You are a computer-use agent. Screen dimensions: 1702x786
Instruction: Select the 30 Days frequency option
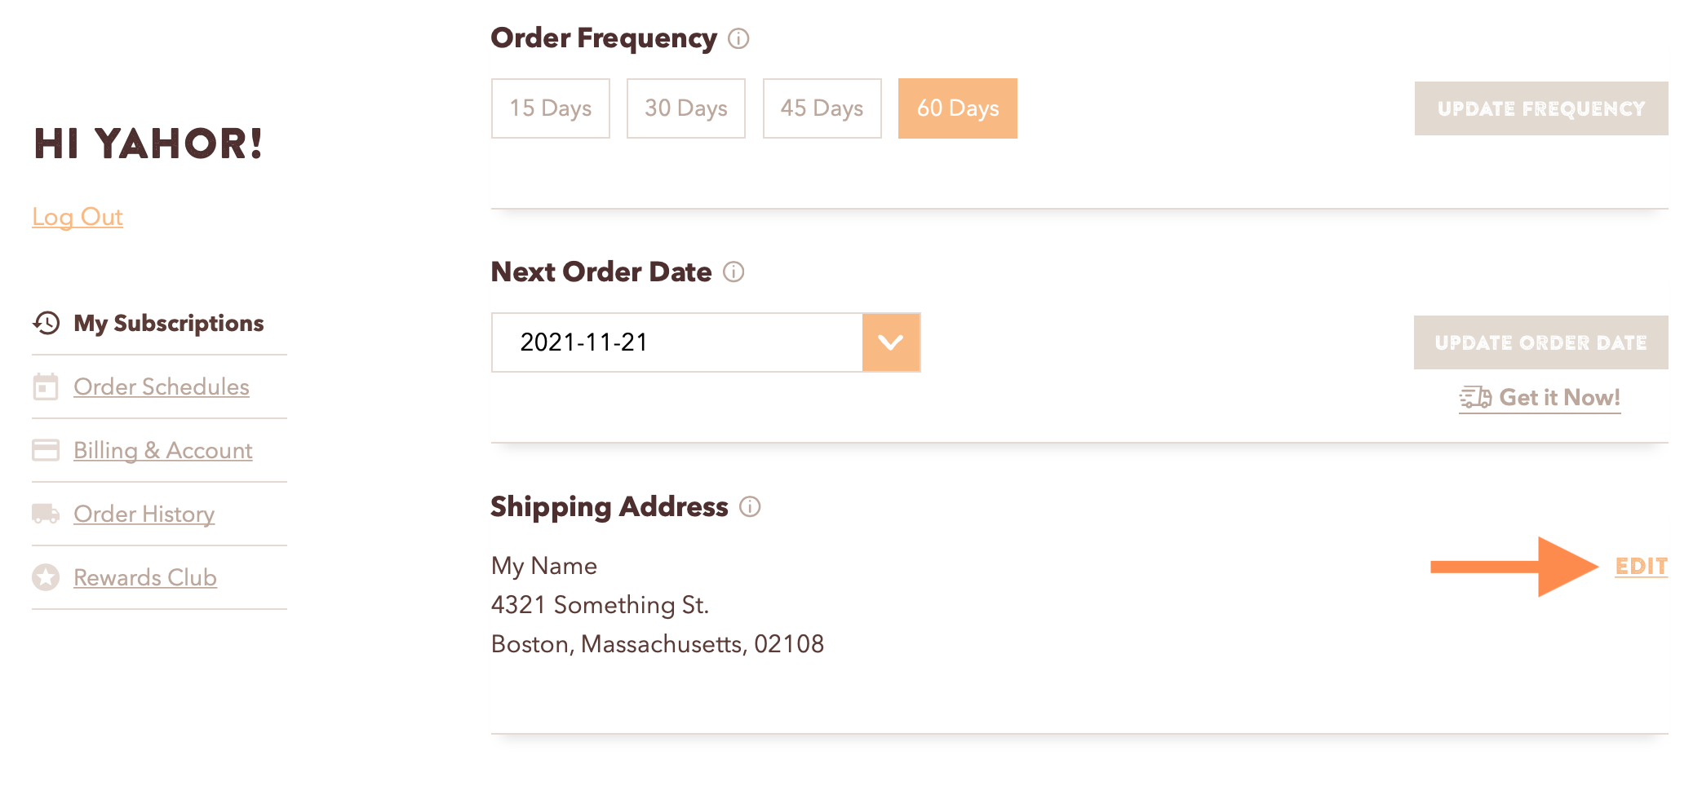point(685,108)
